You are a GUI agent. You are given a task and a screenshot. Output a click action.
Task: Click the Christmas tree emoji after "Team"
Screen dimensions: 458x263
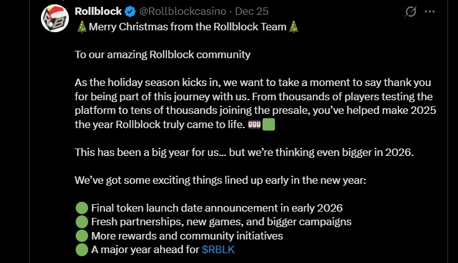(x=294, y=27)
